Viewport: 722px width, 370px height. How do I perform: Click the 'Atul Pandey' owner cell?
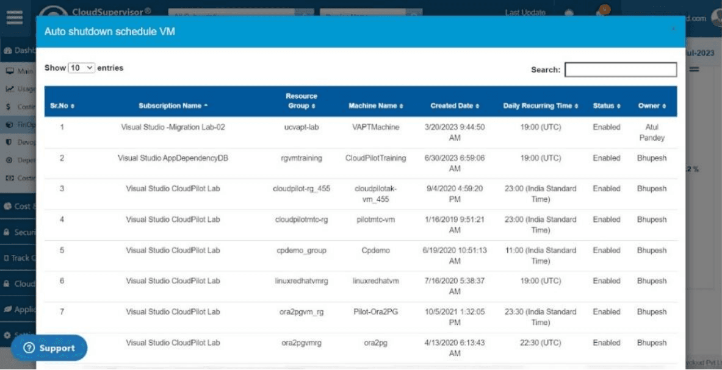coord(652,132)
